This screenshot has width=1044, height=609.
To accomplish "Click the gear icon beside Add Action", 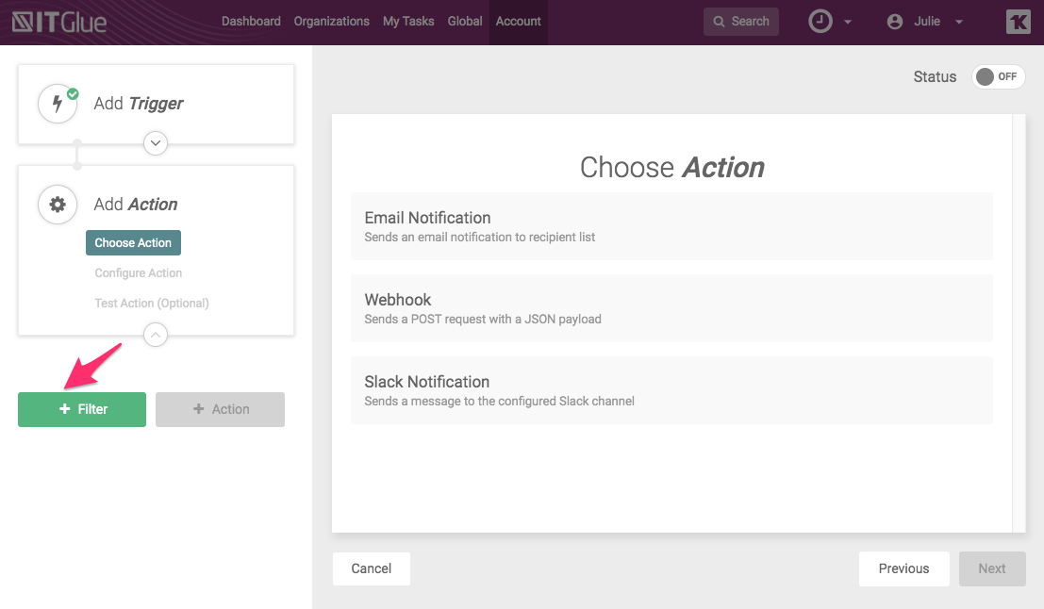I will click(58, 205).
